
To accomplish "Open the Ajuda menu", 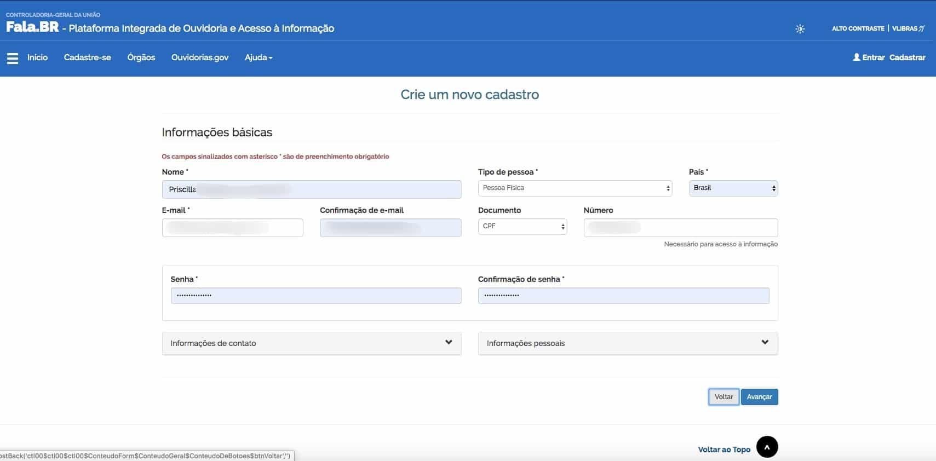I will 259,57.
